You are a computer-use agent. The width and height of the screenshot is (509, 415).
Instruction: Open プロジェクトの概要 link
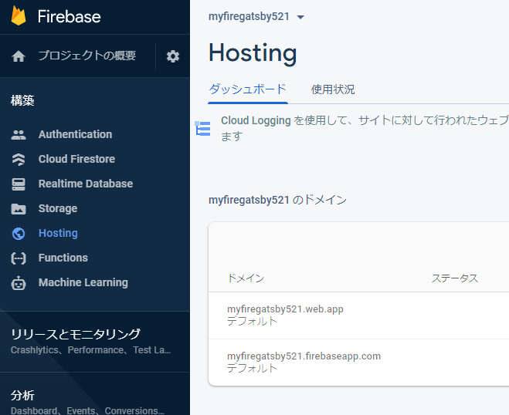87,56
